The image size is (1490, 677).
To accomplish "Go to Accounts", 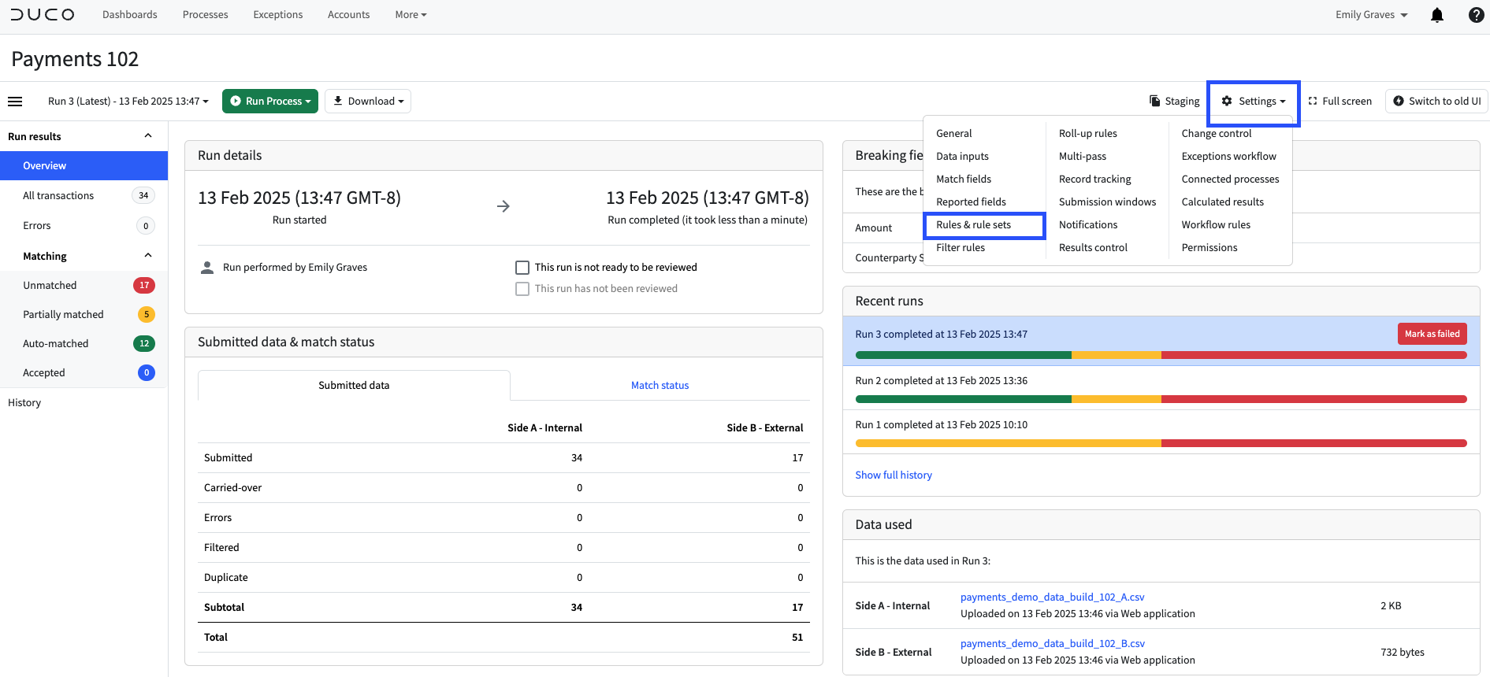I will tap(349, 15).
